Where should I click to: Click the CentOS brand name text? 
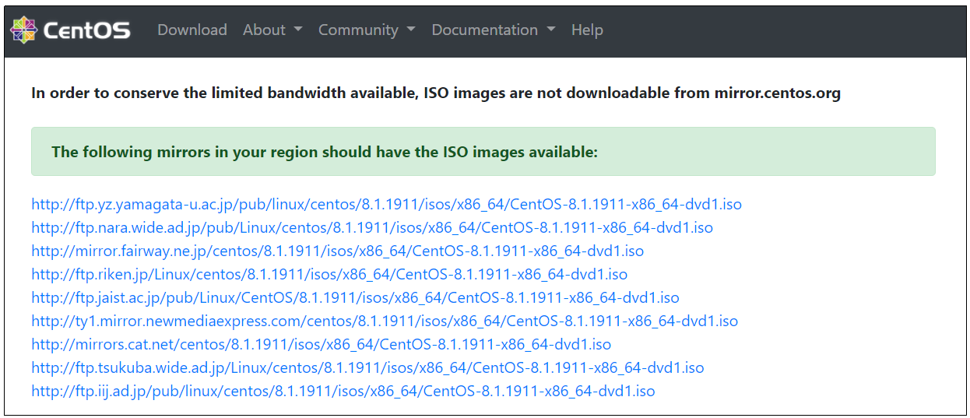86,30
